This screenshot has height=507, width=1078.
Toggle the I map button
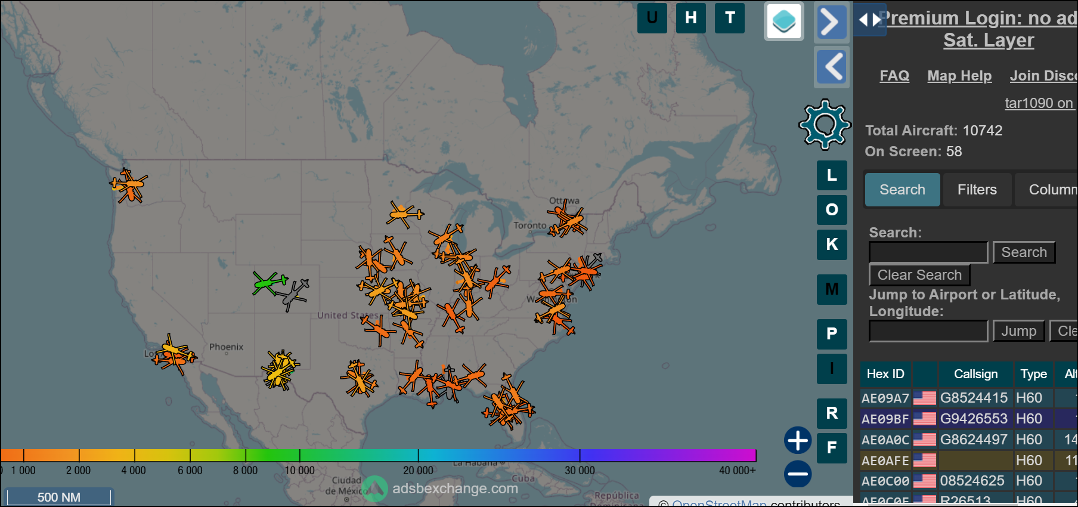[832, 369]
